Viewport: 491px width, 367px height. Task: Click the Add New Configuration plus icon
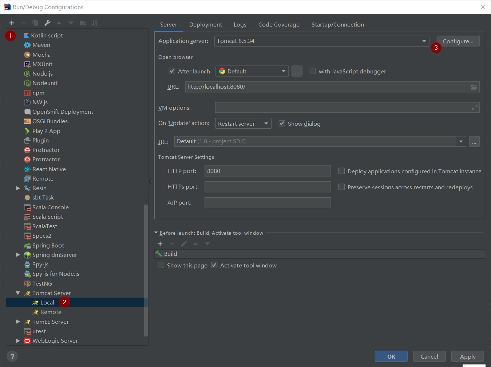click(x=12, y=23)
